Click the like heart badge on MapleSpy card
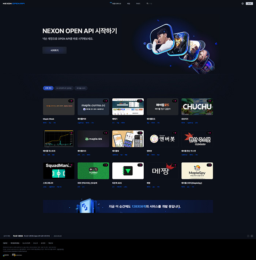The height and width of the screenshot is (260, 256). click(x=209, y=165)
